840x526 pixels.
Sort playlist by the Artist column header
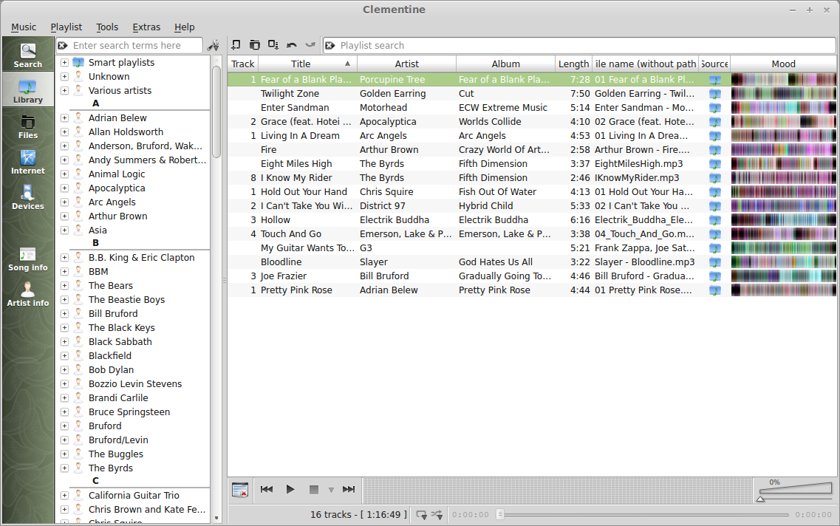coord(406,64)
